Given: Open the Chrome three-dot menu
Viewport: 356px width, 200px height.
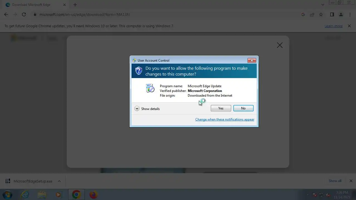Looking at the screenshot, I should tap(350, 14).
